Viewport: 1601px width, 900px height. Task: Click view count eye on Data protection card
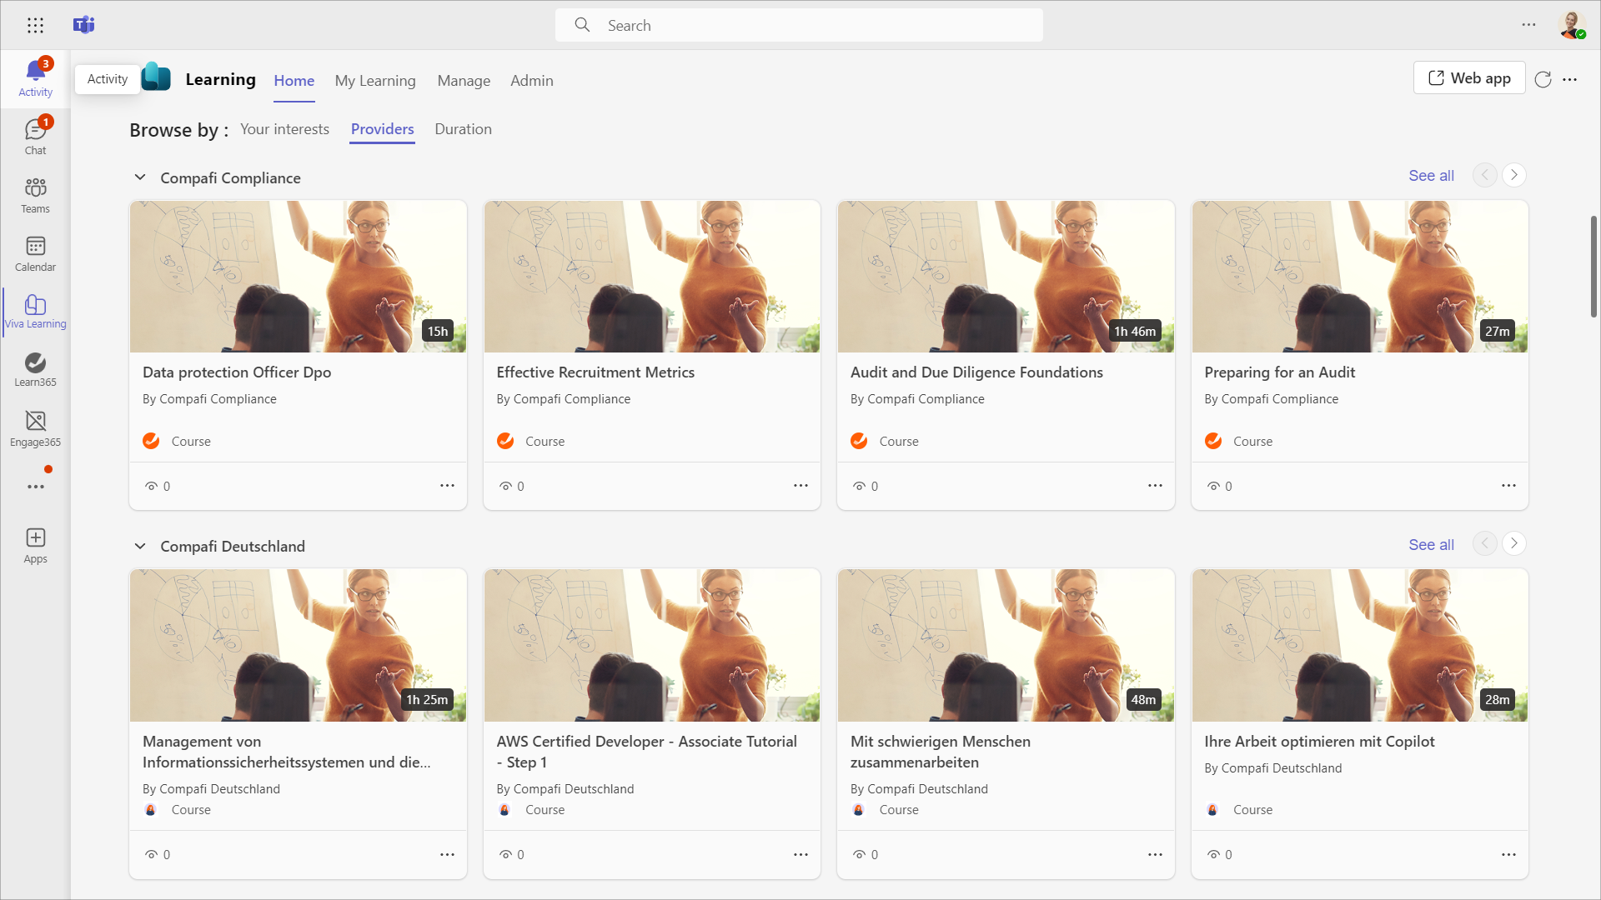coord(151,486)
